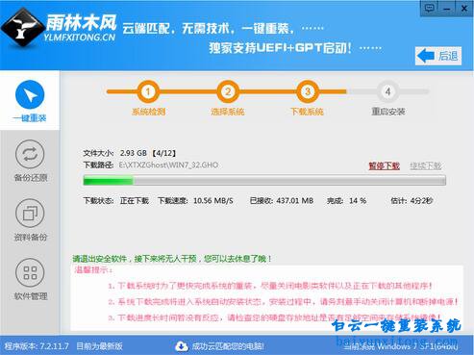Open the feedback message icon in title bar
Screen dimensions: 474x355
(x=429, y=8)
